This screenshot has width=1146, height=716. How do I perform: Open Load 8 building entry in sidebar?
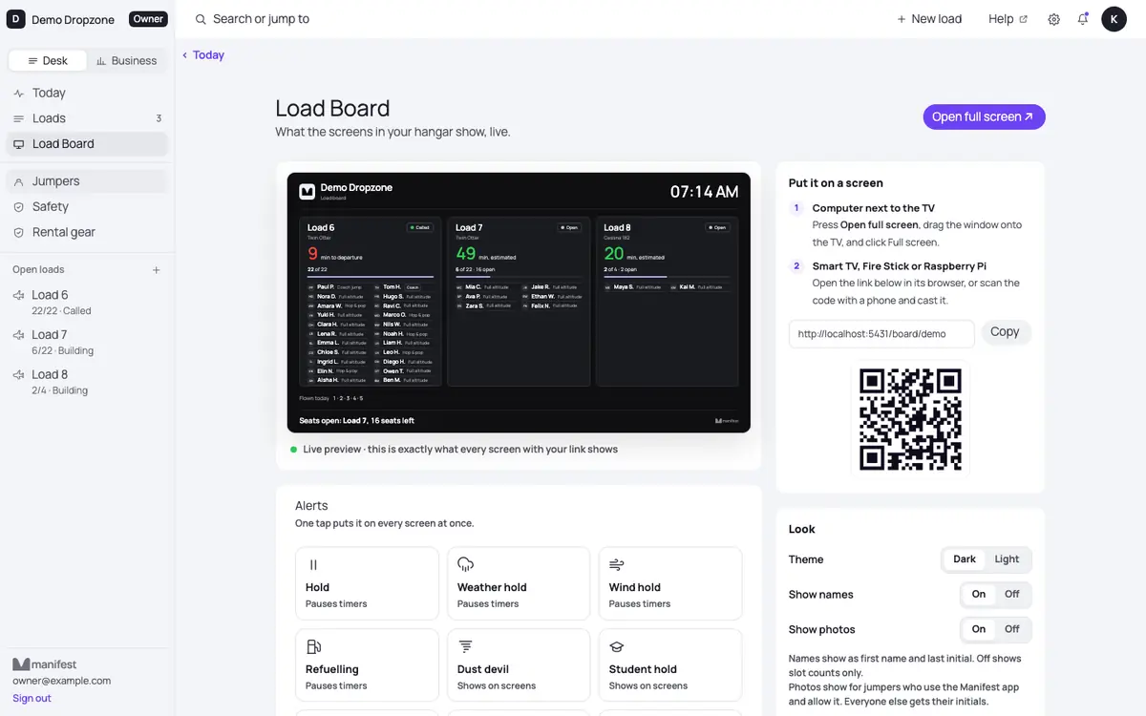[x=87, y=382]
